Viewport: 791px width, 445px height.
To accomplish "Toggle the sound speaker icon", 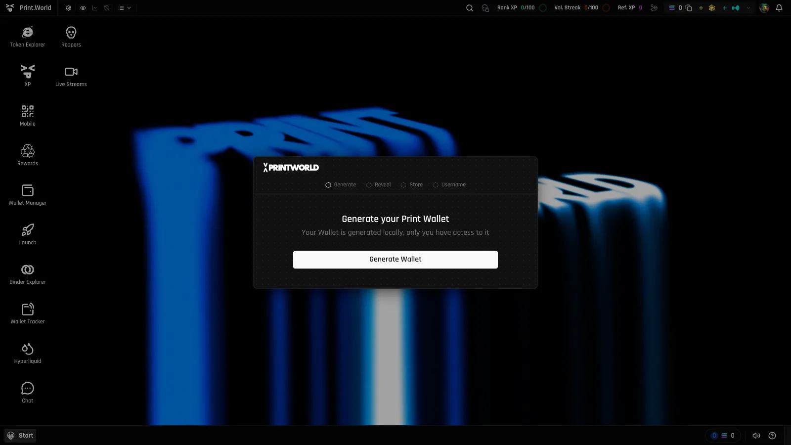I will (x=756, y=436).
